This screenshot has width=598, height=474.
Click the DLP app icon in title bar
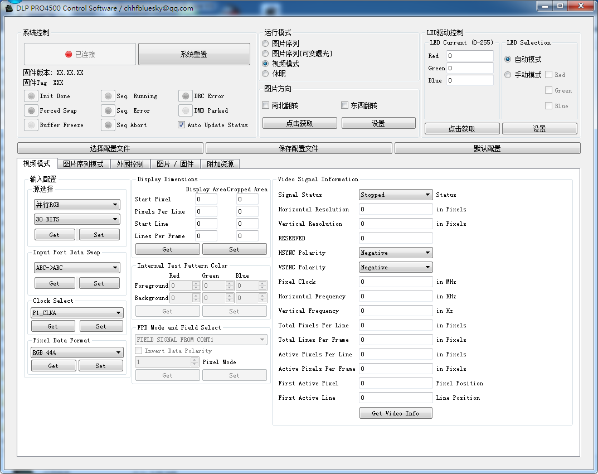9,8
